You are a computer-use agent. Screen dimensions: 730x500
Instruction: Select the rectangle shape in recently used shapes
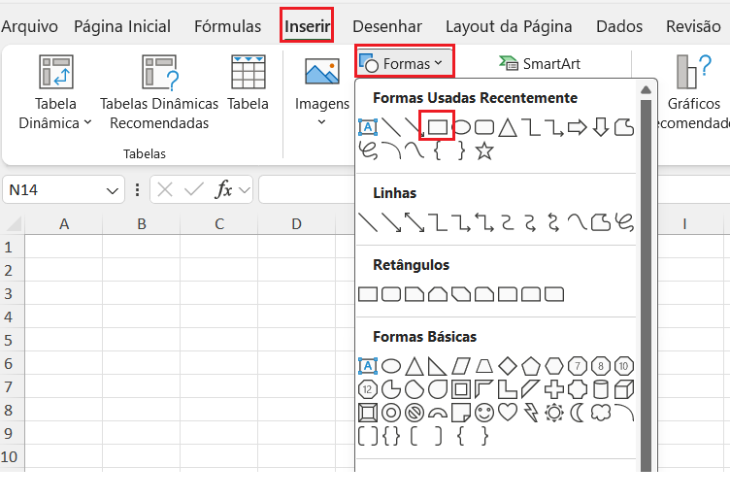[438, 126]
